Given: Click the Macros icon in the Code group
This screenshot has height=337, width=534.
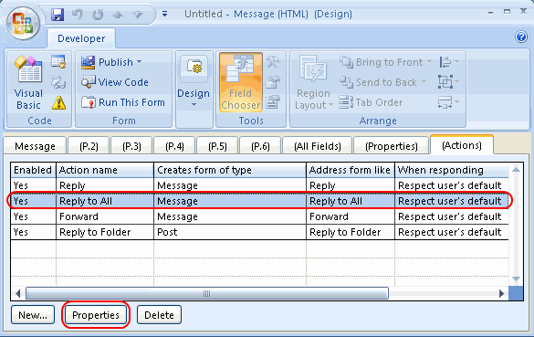Looking at the screenshot, I should (58, 62).
